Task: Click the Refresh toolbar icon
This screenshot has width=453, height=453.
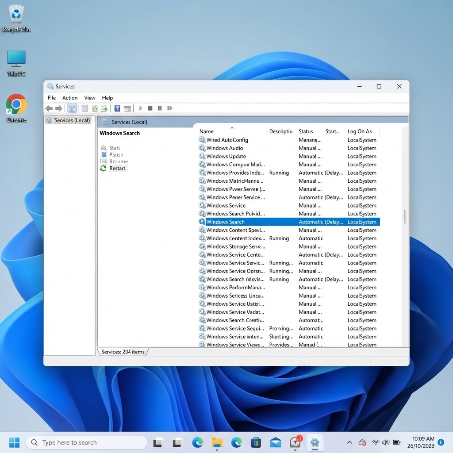Action: (x=95, y=108)
